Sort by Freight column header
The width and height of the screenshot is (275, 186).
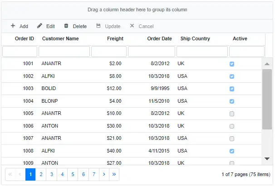(115, 38)
